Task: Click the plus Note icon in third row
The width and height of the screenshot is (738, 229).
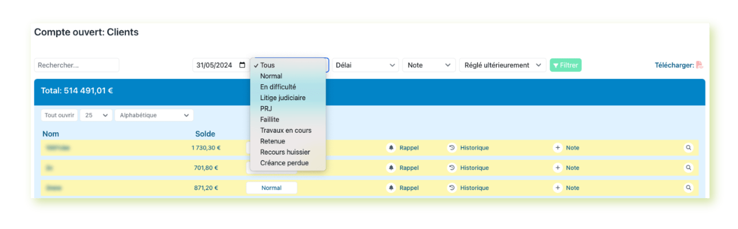Action: pyautogui.click(x=557, y=188)
